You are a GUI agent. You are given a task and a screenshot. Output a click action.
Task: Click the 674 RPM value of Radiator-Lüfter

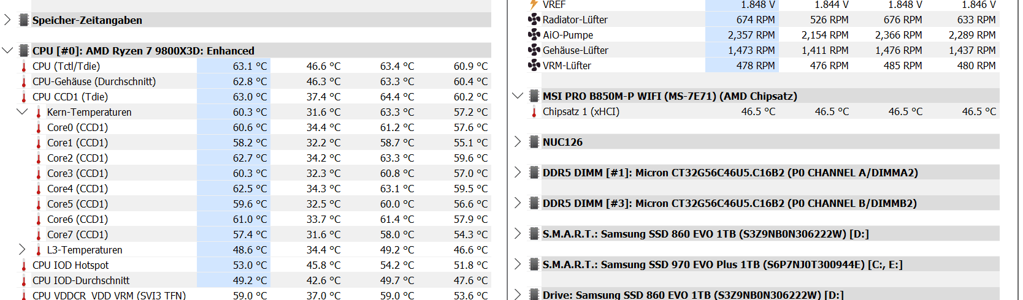756,20
